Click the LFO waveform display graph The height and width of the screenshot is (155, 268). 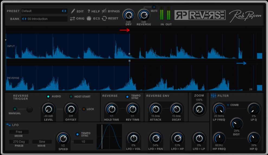109,137
